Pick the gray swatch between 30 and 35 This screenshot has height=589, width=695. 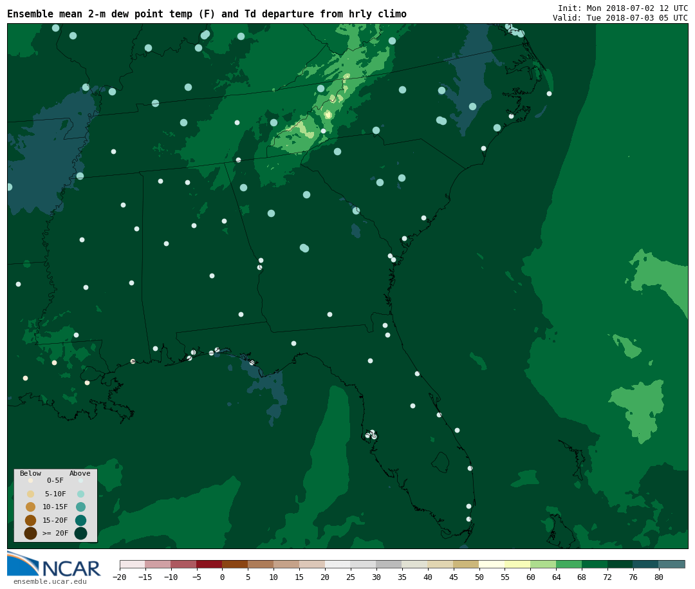pos(389,564)
